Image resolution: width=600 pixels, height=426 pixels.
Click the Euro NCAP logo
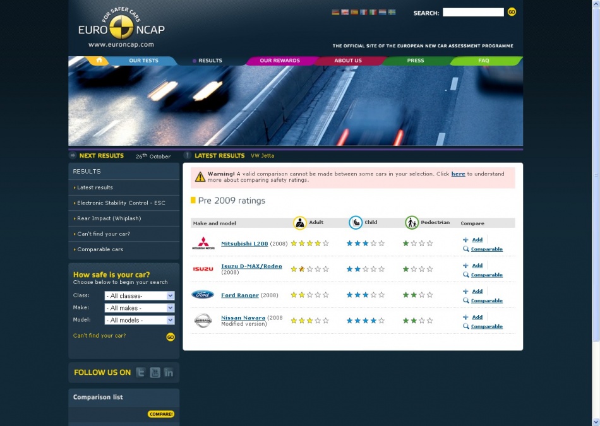pyautogui.click(x=121, y=28)
